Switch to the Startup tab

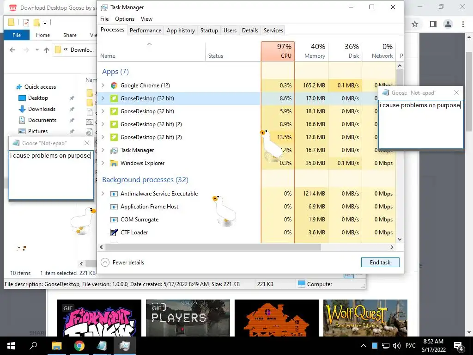click(209, 31)
